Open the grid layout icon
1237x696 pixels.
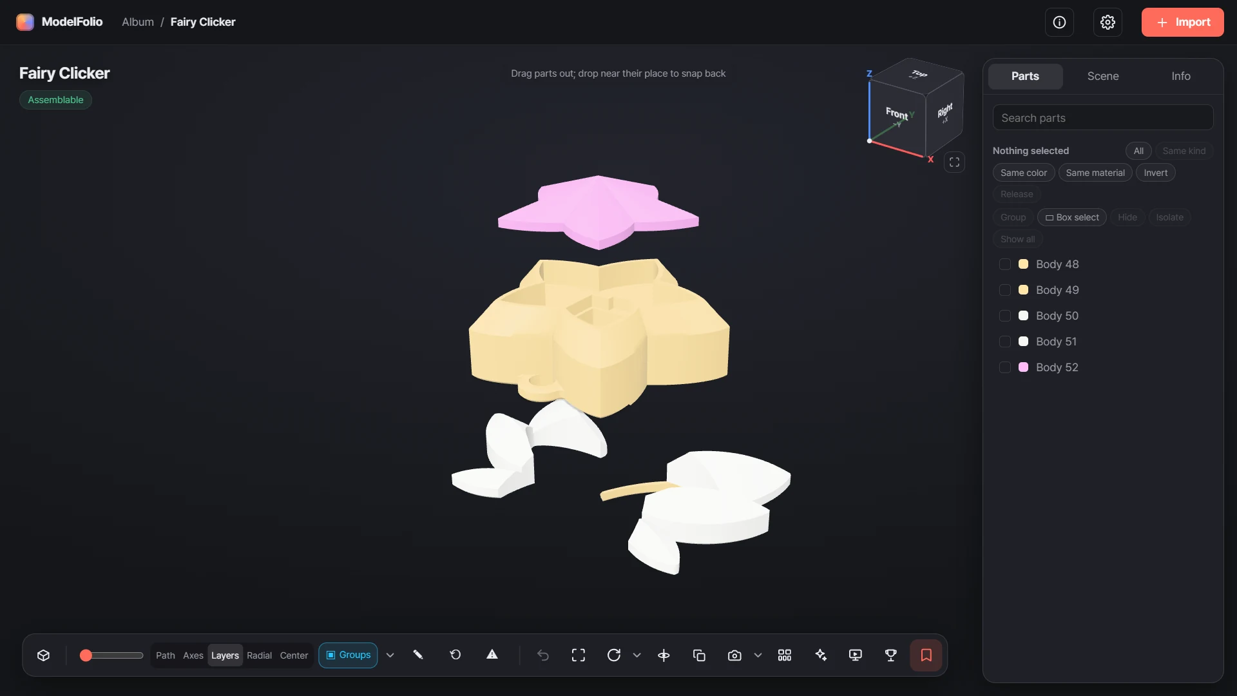pos(785,655)
